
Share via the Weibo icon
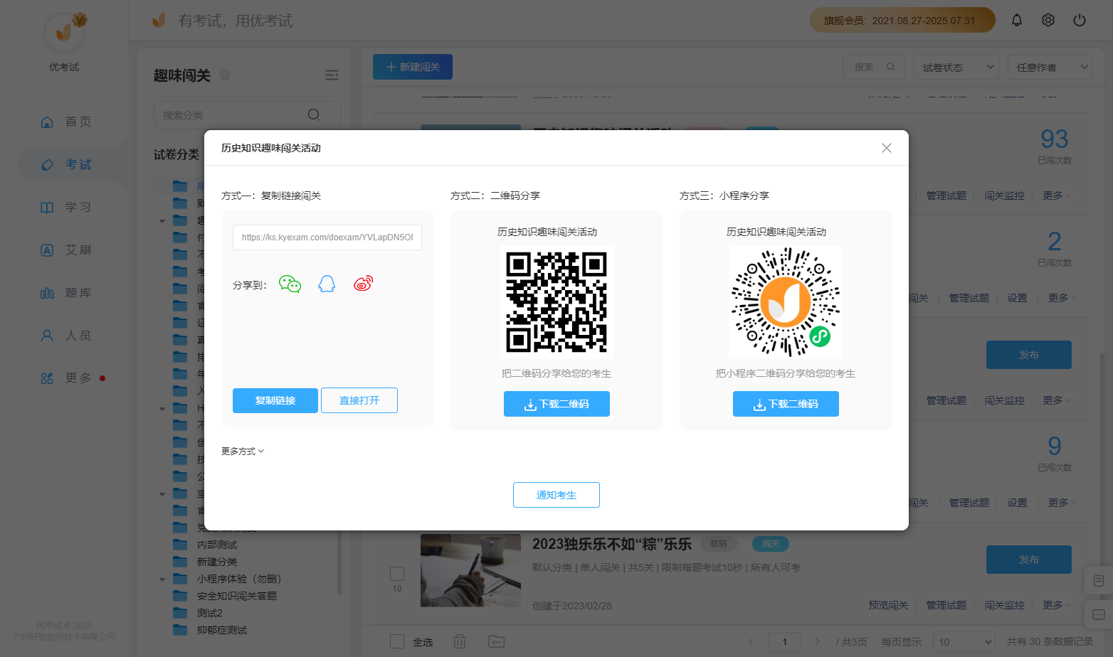(x=363, y=284)
